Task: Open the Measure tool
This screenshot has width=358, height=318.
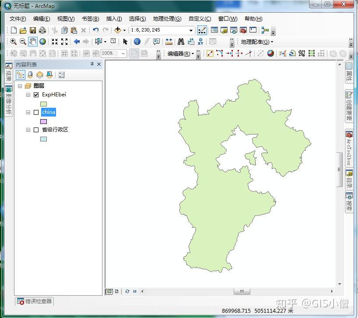Action: (169, 42)
